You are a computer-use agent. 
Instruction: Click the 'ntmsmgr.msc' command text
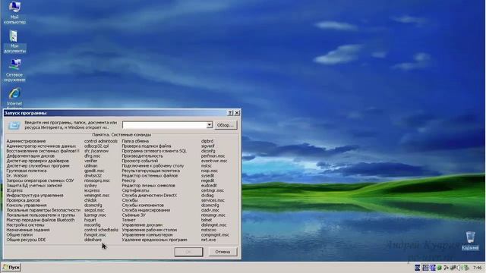click(213, 215)
